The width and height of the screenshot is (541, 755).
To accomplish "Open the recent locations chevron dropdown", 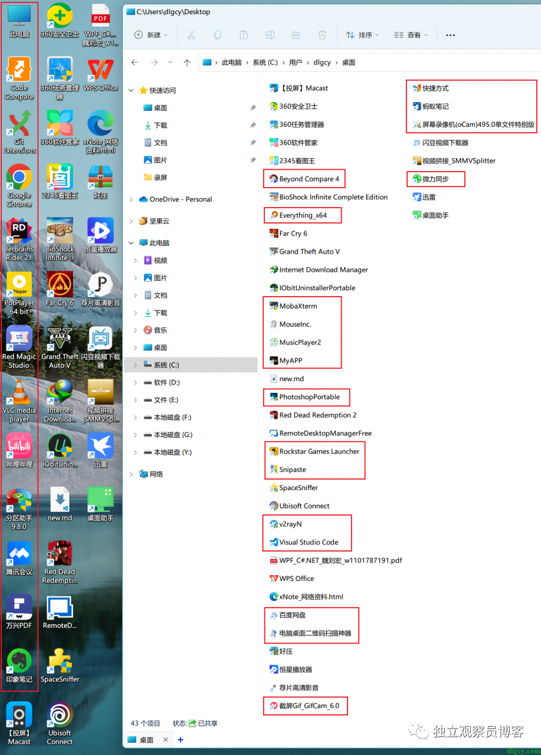I will 171,62.
